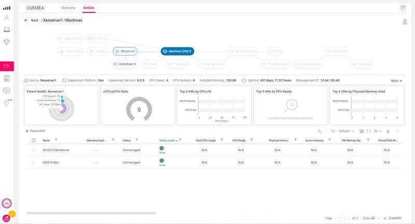Image resolution: width=415 pixels, height=224 pixels.
Task: Filter the Name column
Action: (56, 140)
